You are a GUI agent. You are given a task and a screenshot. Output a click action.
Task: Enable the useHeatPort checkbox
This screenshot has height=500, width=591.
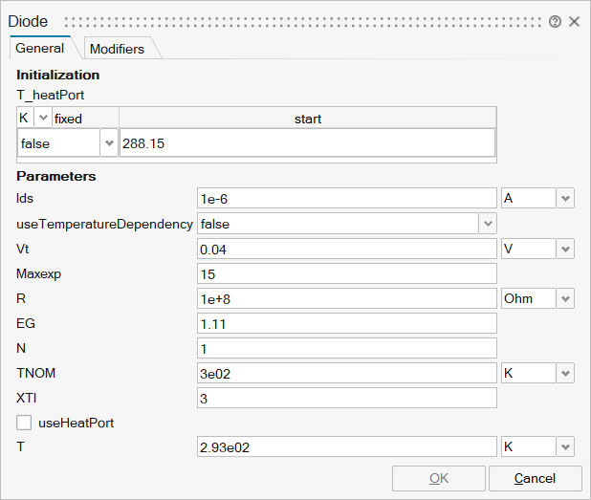coord(24,422)
